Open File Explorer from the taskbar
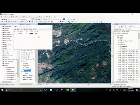 click(x=51, y=90)
